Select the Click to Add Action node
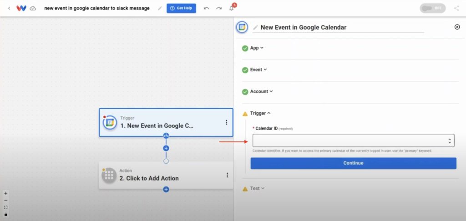The image size is (466, 221). coord(166,175)
